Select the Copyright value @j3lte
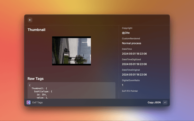Screen dimensions: 194x121 (x=126, y=33)
